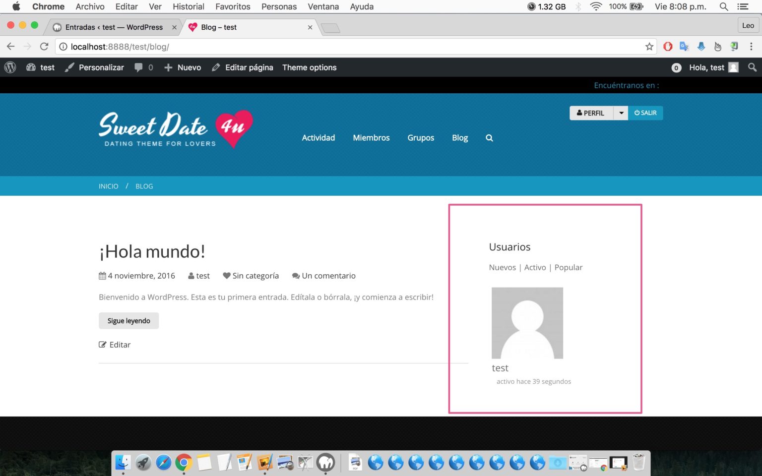Open the Hola, test account menu
The height and width of the screenshot is (476, 762).
click(713, 67)
